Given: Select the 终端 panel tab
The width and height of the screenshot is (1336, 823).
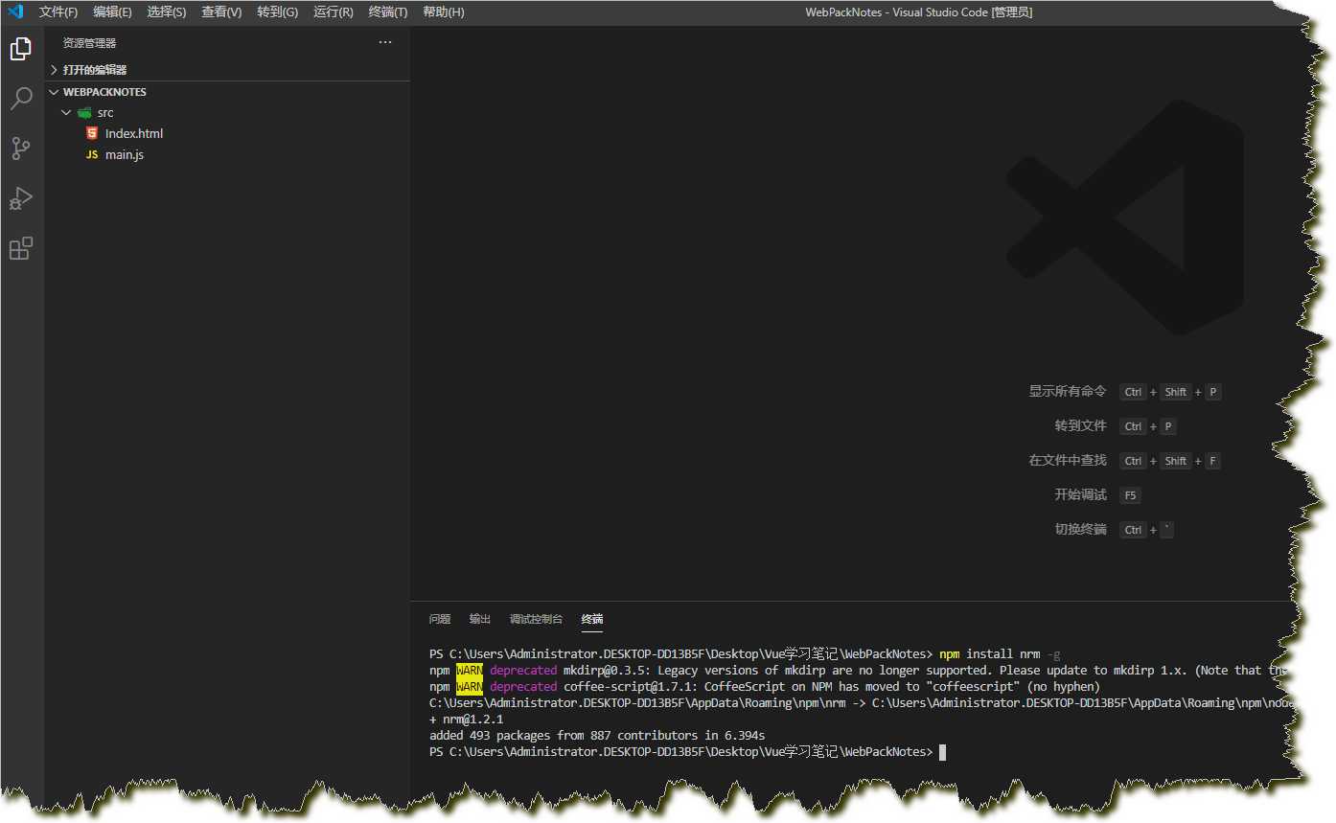Looking at the screenshot, I should coord(592,619).
